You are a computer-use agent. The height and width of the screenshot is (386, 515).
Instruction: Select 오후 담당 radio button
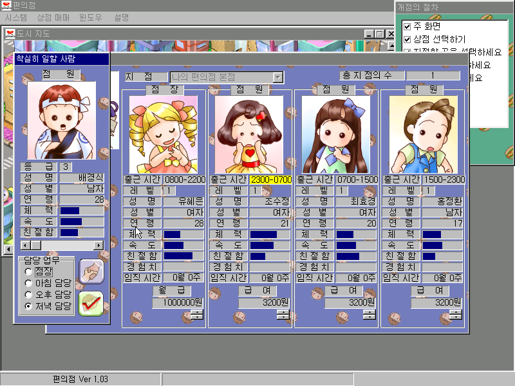(28, 295)
